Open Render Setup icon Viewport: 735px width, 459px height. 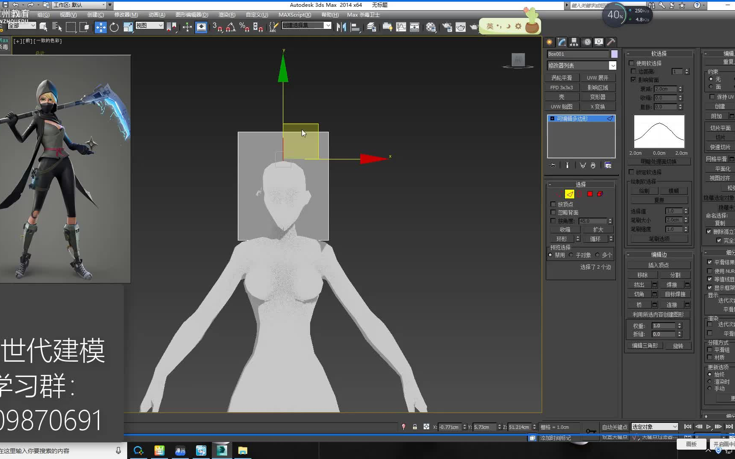tap(447, 27)
